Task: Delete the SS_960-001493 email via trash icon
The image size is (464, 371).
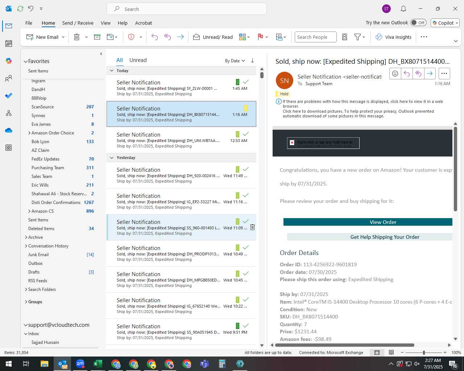Action: (x=253, y=227)
